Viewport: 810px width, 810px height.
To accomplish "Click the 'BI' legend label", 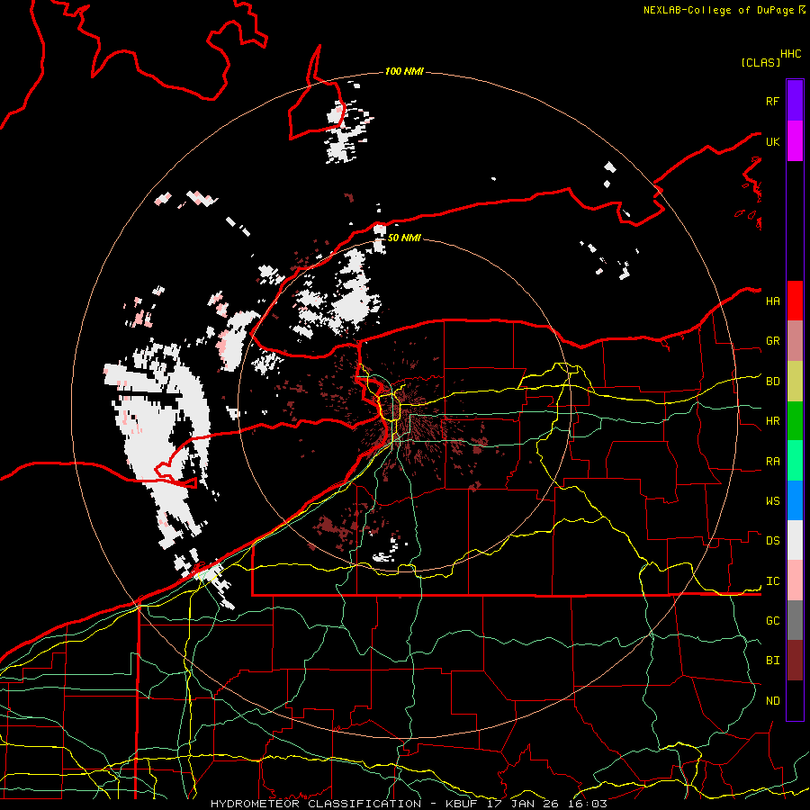I will pos(772,661).
